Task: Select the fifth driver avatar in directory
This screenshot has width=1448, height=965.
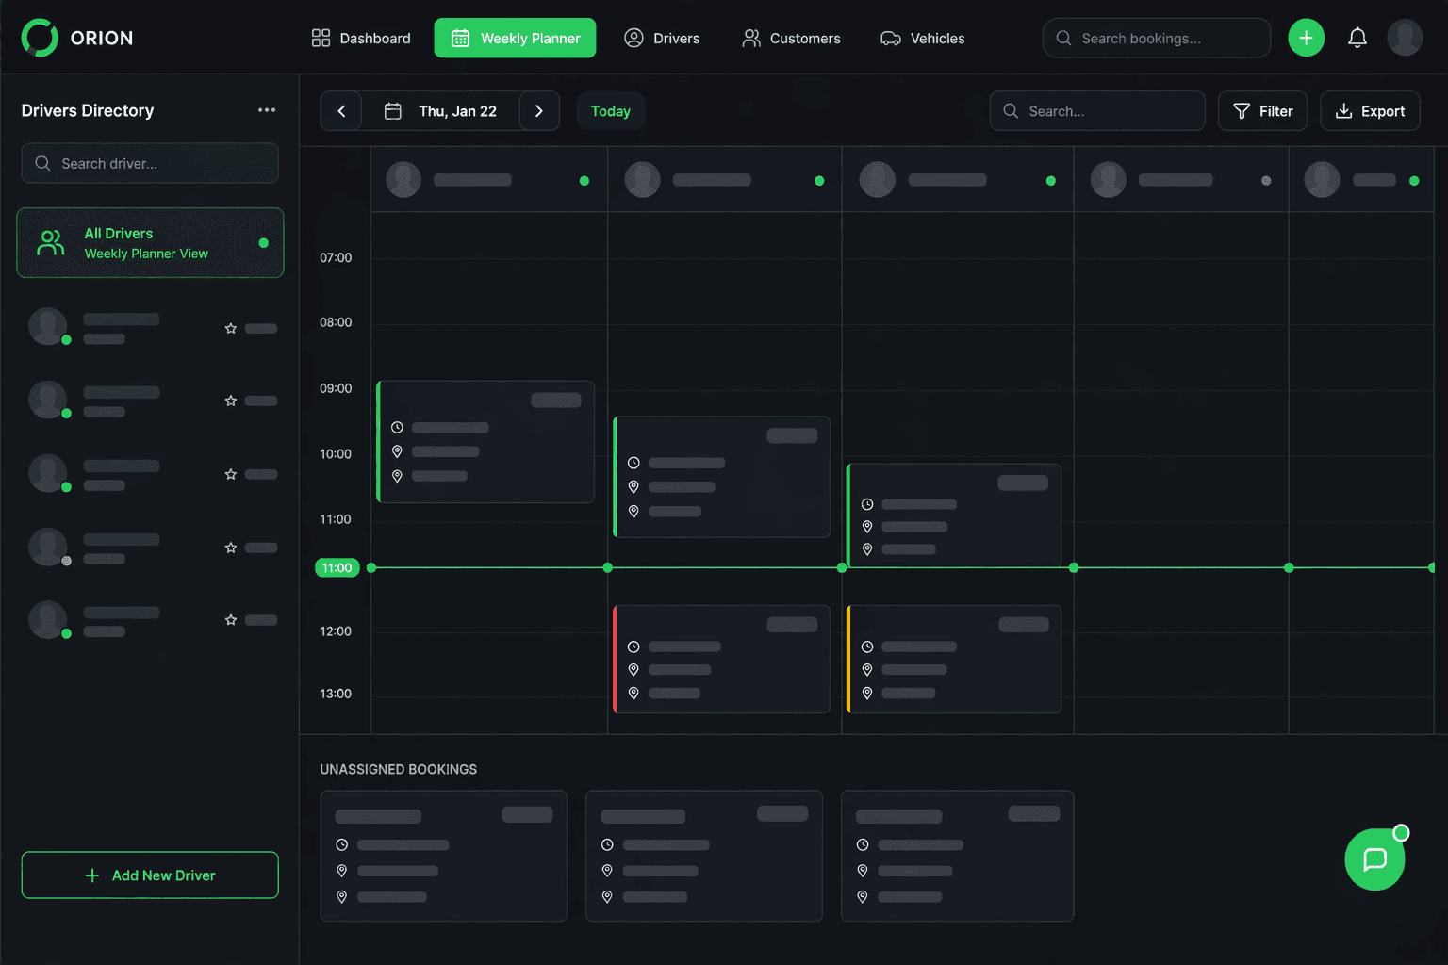Action: pos(48,619)
